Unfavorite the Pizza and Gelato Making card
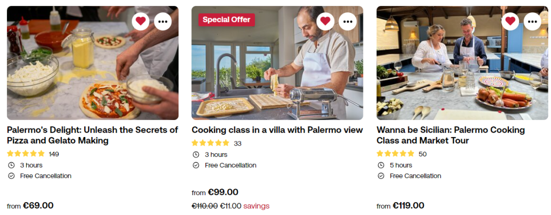The height and width of the screenshot is (215, 551). click(x=141, y=21)
